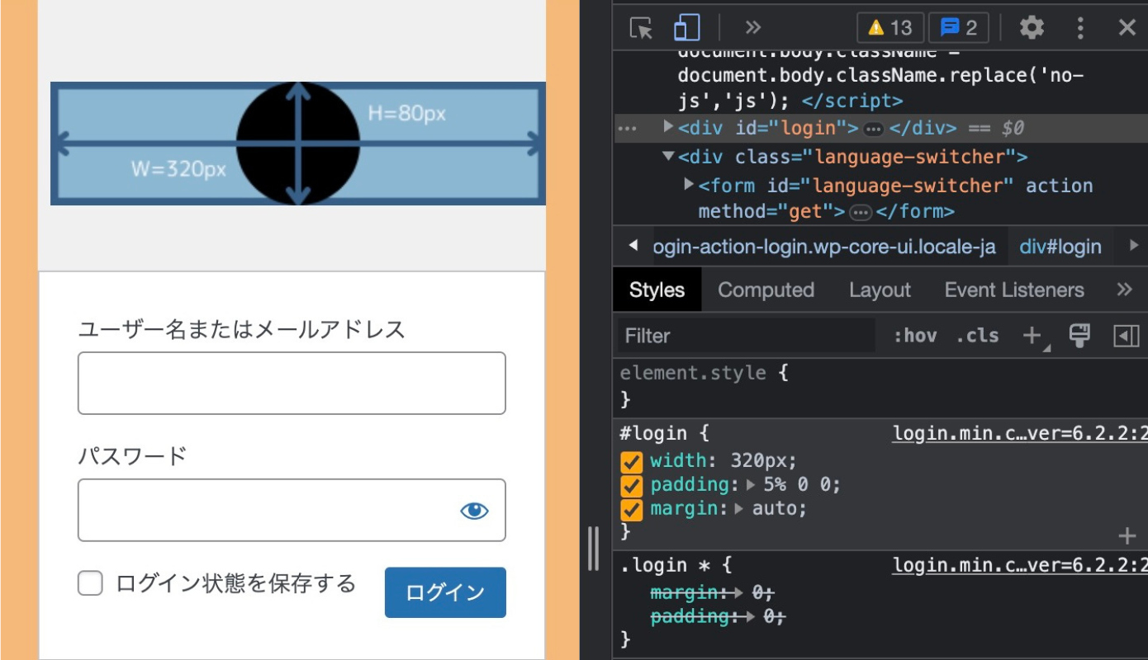Collapse the language-switcher div node
Viewport: 1148px width, 660px height.
click(668, 157)
